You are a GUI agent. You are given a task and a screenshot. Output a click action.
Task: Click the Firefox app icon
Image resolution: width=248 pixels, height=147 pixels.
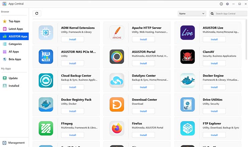(117, 128)
